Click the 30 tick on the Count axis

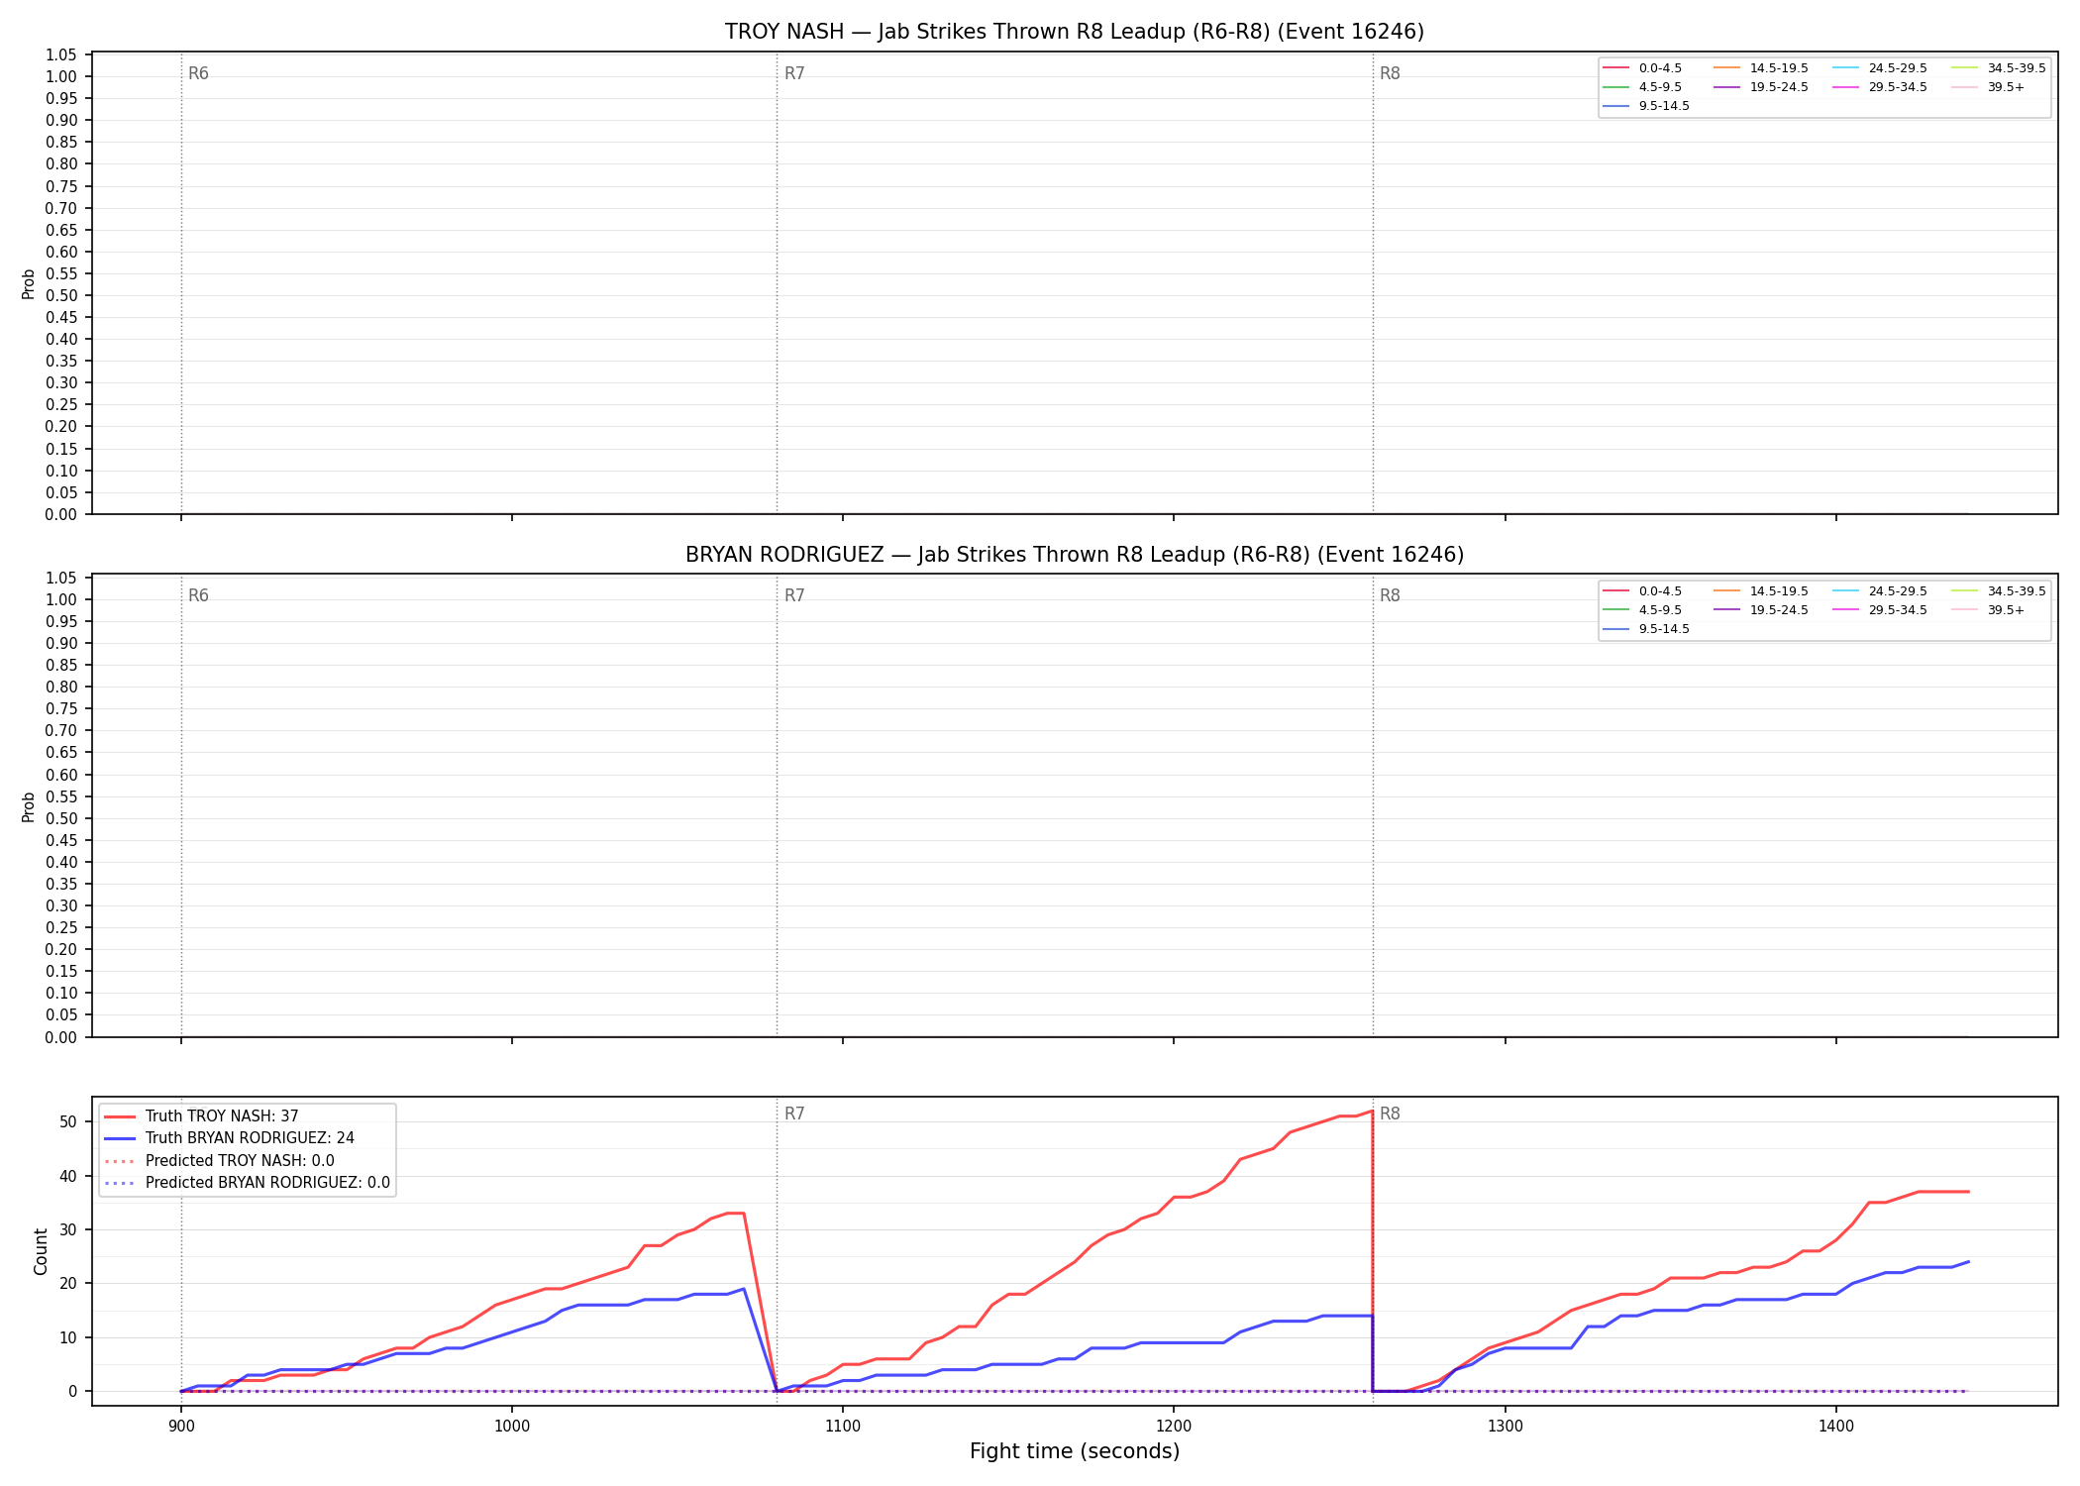click(68, 1229)
